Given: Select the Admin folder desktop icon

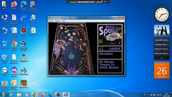Looking at the screenshot, I should 5,5.
